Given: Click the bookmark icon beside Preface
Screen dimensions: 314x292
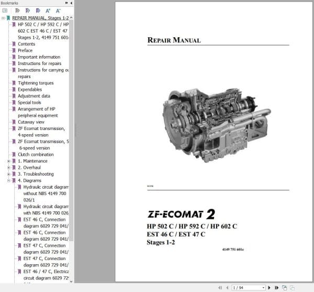Looking at the screenshot, I should (14, 50).
